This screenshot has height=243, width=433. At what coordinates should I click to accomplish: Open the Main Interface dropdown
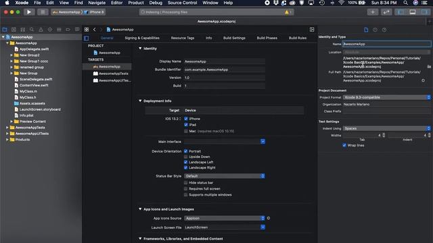(x=225, y=142)
